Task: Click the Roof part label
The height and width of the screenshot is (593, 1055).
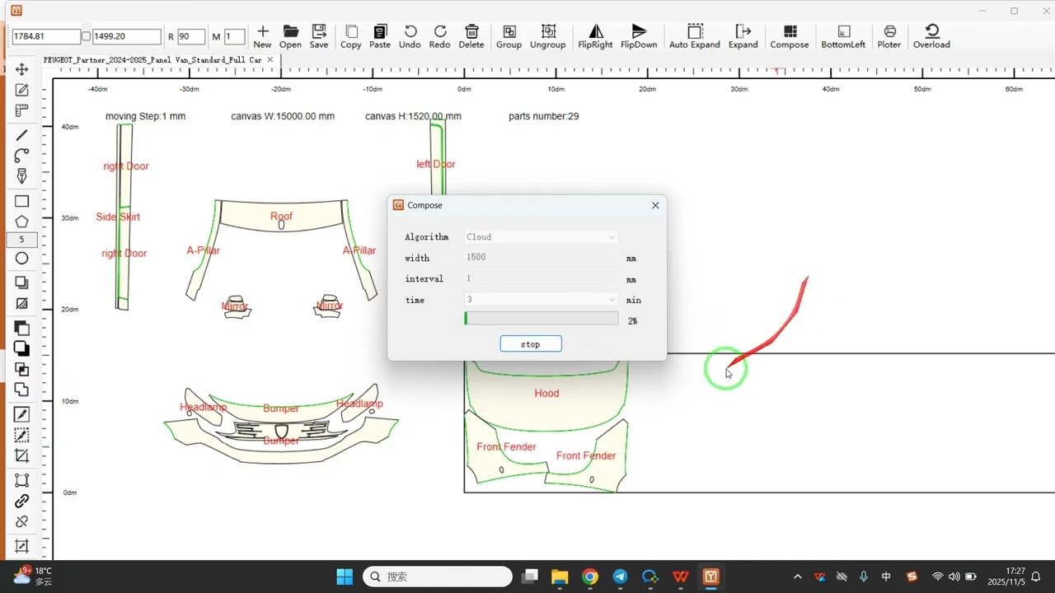Action: click(x=281, y=217)
